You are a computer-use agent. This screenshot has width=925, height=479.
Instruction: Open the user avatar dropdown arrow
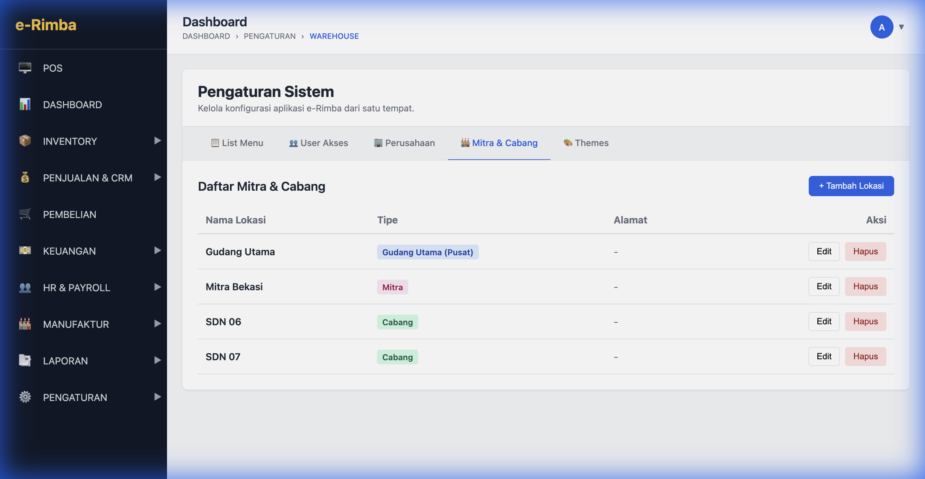(x=901, y=27)
